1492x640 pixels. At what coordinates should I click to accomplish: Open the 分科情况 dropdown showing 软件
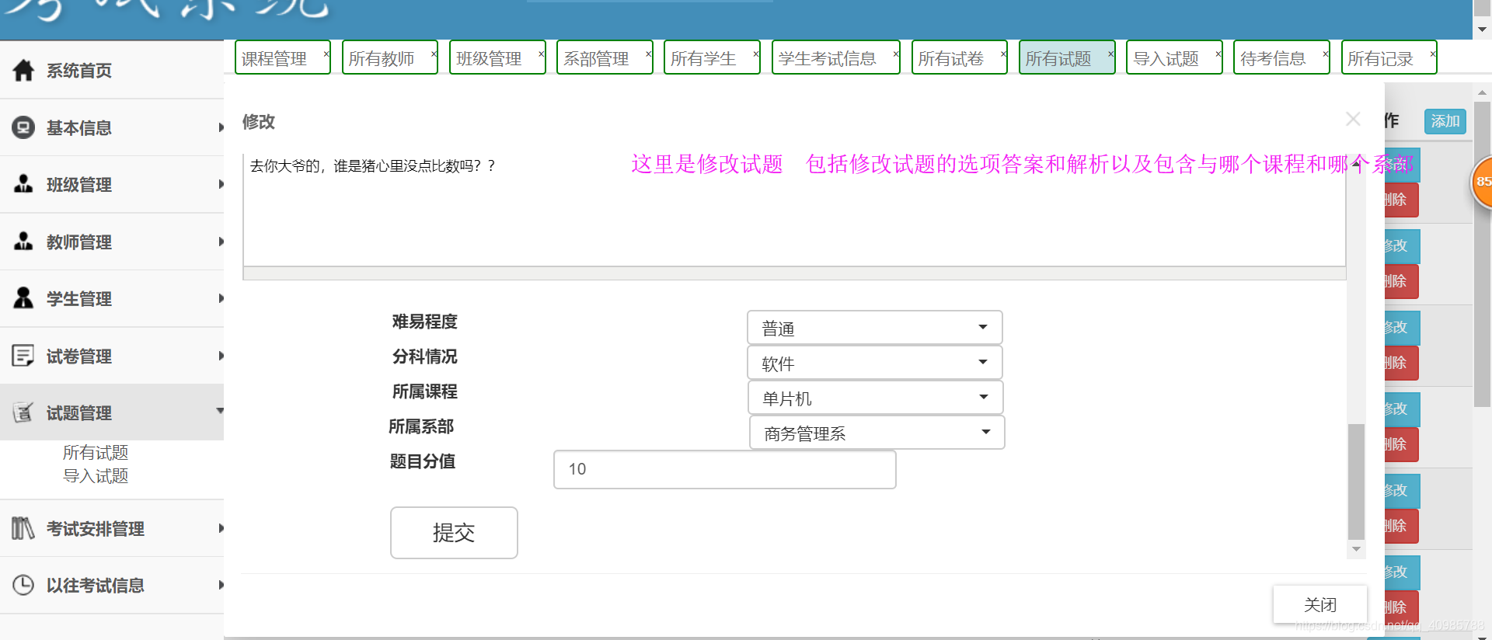(875, 363)
